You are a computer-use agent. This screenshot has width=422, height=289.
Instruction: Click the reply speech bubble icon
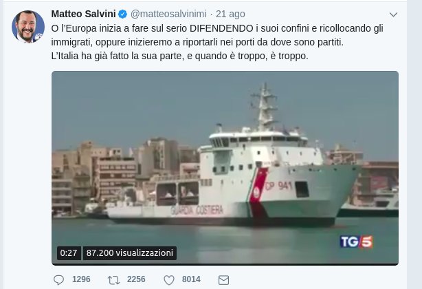pyautogui.click(x=58, y=280)
